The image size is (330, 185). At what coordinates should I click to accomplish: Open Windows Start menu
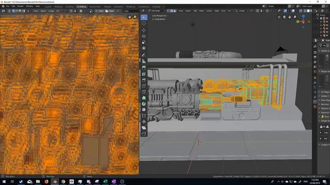tap(4, 181)
